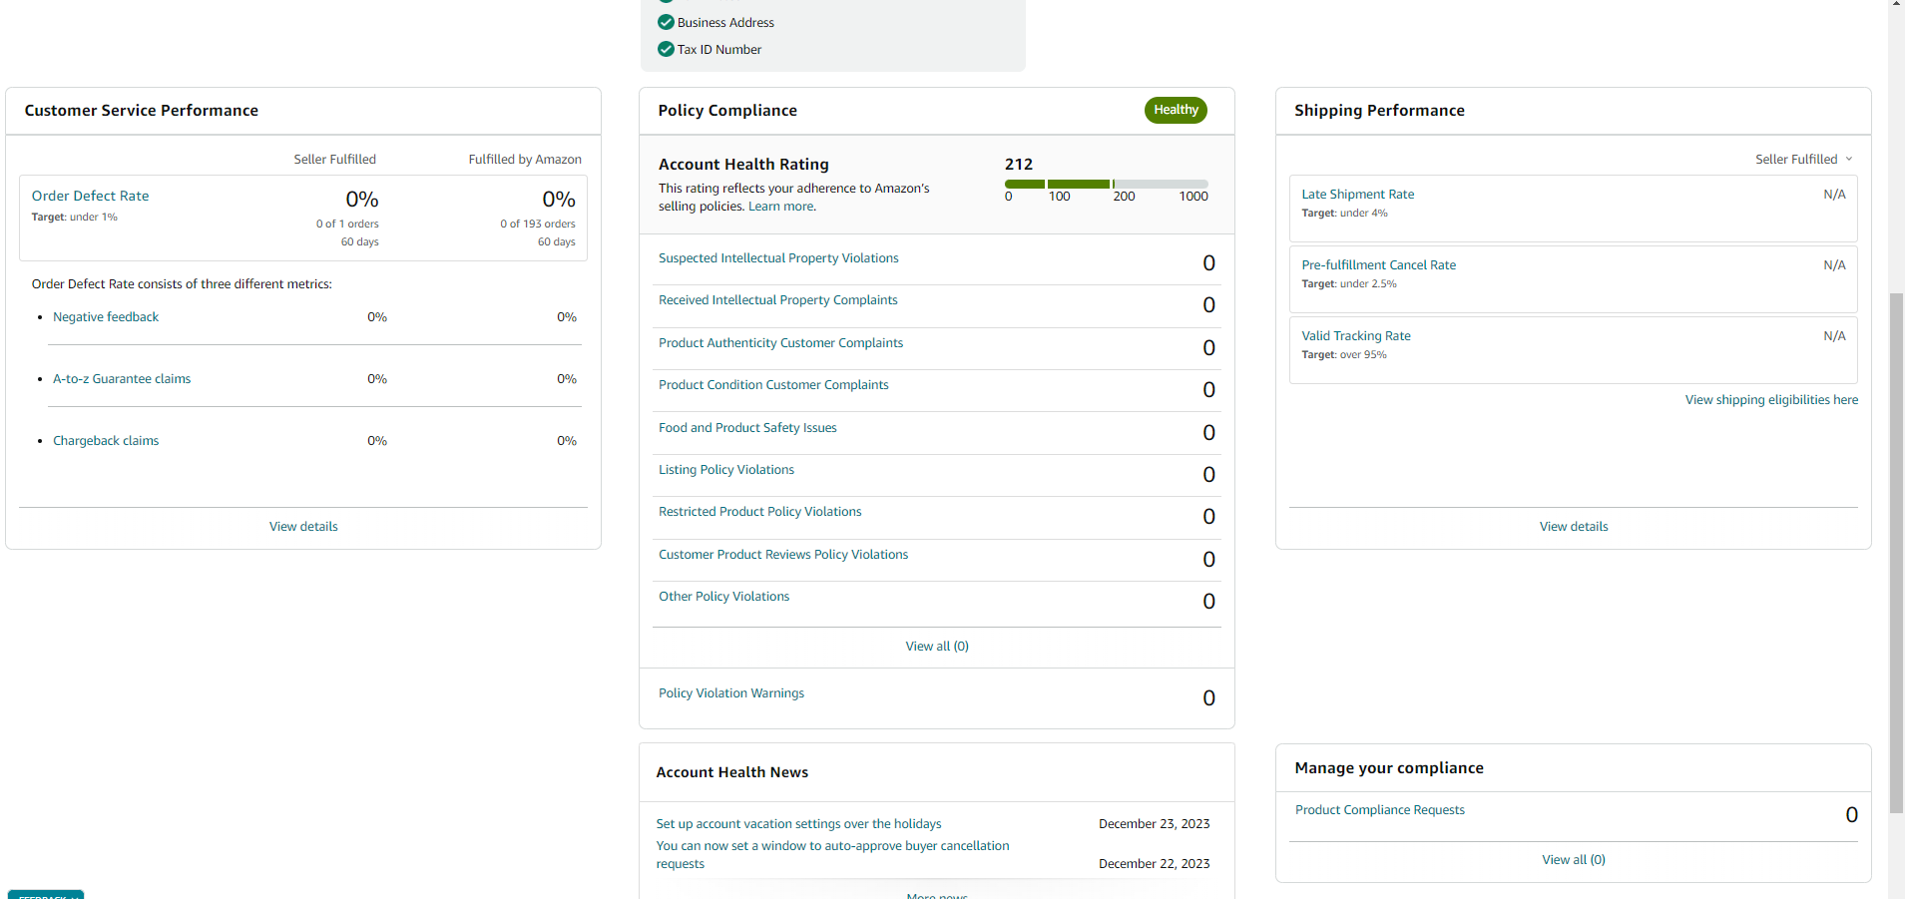The height and width of the screenshot is (899, 1905).
Task: Click the 0 of 193 orders text
Action: [538, 225]
